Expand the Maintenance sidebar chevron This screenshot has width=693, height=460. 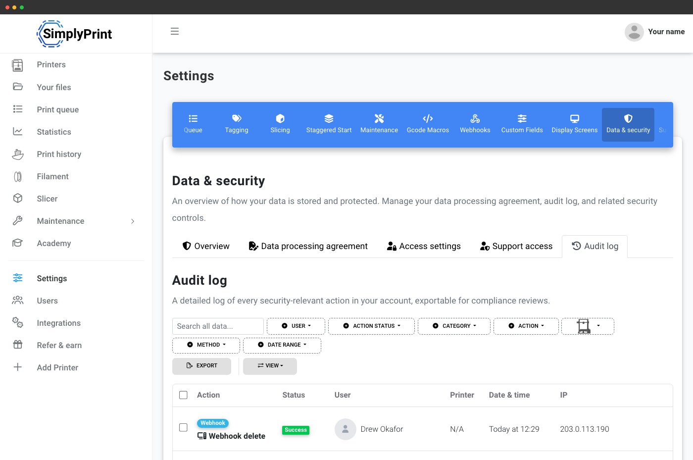pyautogui.click(x=133, y=221)
